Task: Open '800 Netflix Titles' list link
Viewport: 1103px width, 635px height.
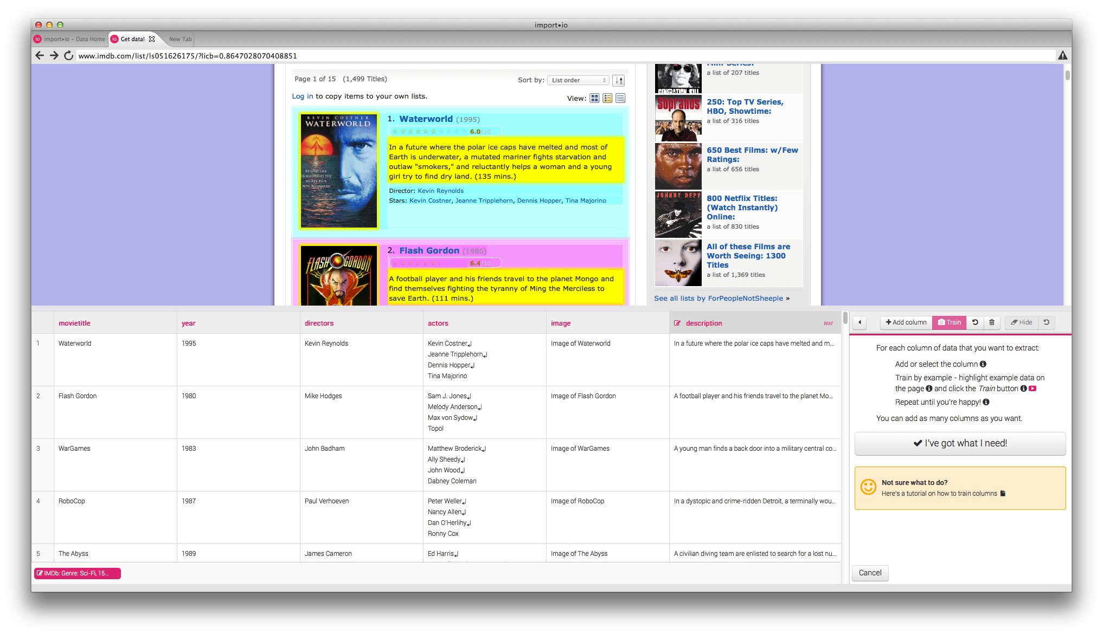Action: pos(742,208)
